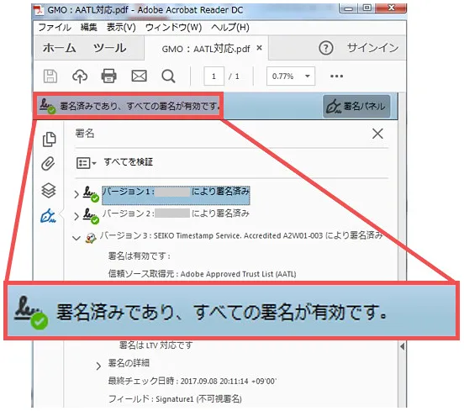Screen dimensions: 464x411
Task: Open the help question mark icon
Action: (x=326, y=48)
